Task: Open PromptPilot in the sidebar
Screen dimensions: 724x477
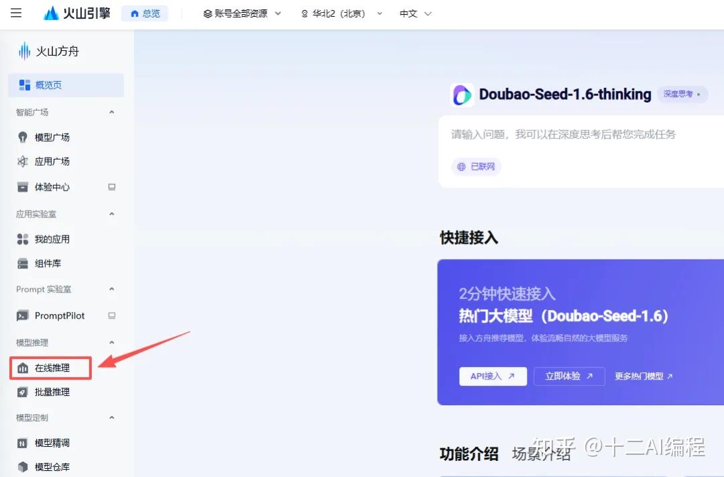Action: [x=57, y=315]
